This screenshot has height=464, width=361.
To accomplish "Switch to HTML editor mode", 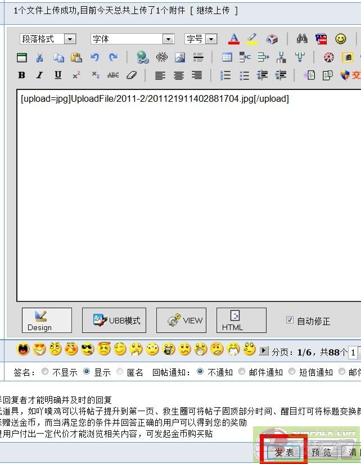I will point(241,321).
